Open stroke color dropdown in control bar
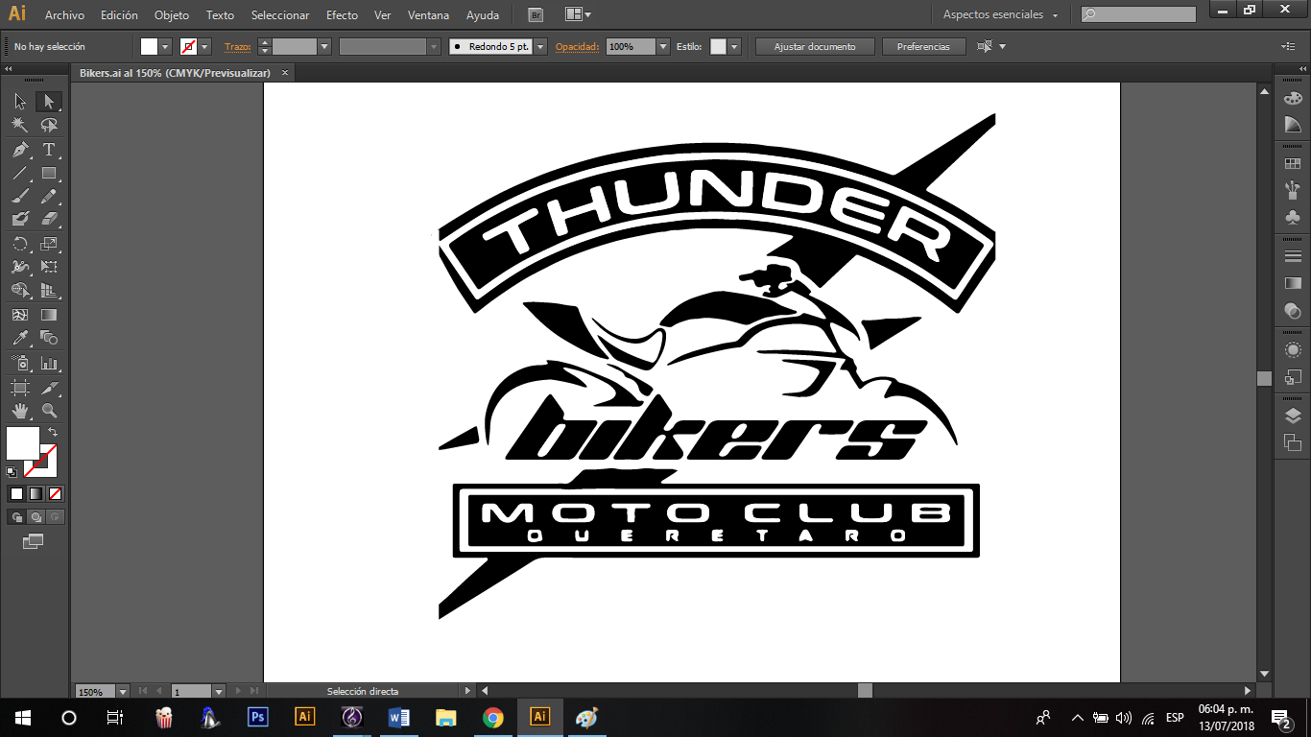The height and width of the screenshot is (737, 1311). [204, 46]
